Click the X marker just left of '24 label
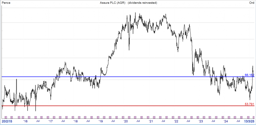 tap(223, 117)
